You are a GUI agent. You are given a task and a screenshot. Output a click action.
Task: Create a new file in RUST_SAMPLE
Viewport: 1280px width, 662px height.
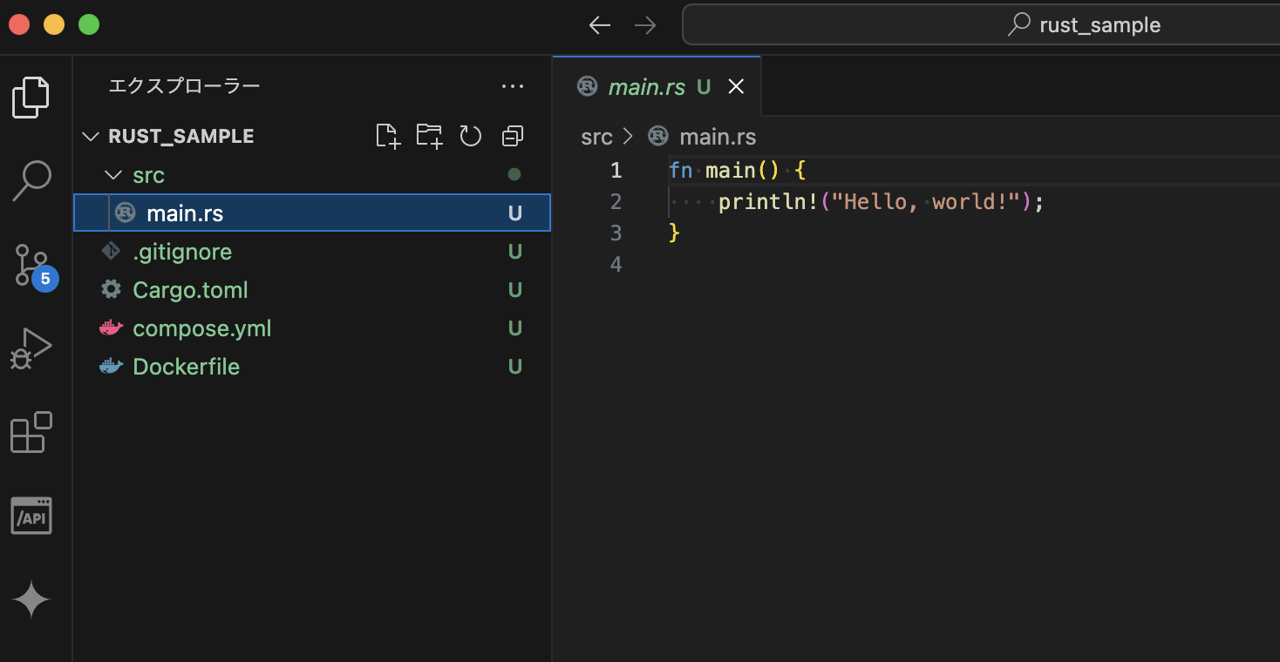(x=388, y=136)
